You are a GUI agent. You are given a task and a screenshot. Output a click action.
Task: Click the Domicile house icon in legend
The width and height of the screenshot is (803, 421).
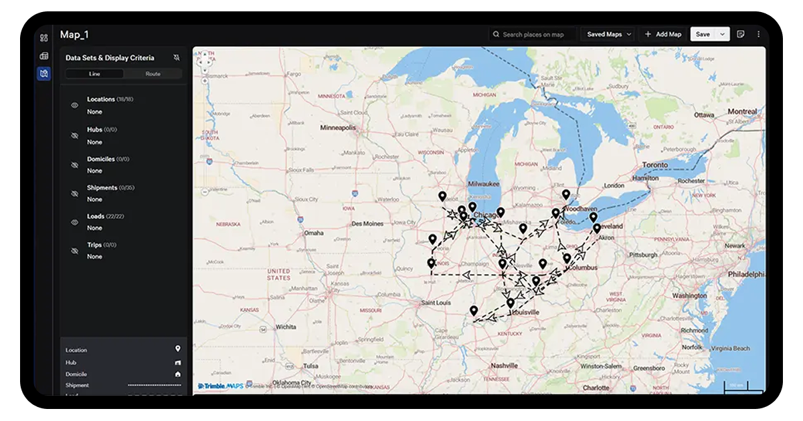(178, 374)
